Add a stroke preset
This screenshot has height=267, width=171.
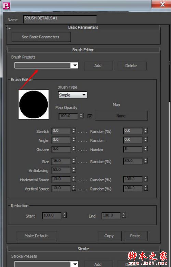pyautogui.click(x=98, y=264)
